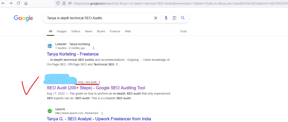The image size is (288, 122).
Task: Click the LinkedIn · Tanya Korteling source
Action: click(73, 44)
